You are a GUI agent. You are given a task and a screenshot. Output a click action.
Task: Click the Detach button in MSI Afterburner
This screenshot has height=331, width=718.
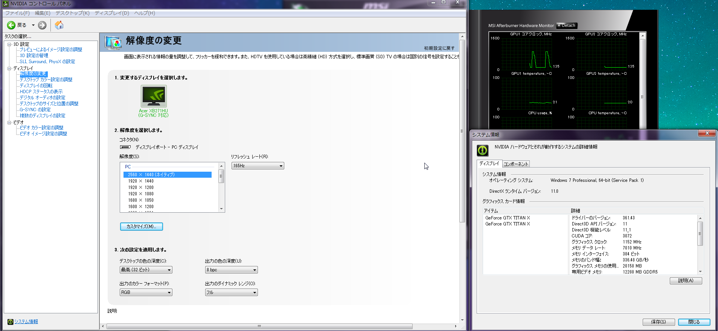tap(567, 26)
